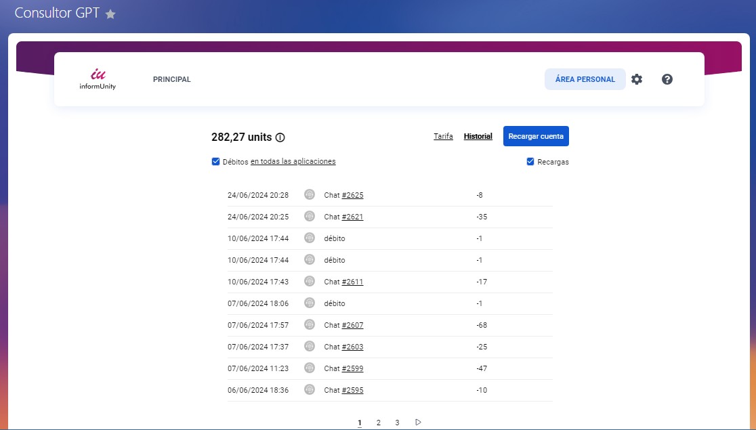This screenshot has width=756, height=430.
Task: Switch to the Tarifa tab
Action: pos(443,137)
